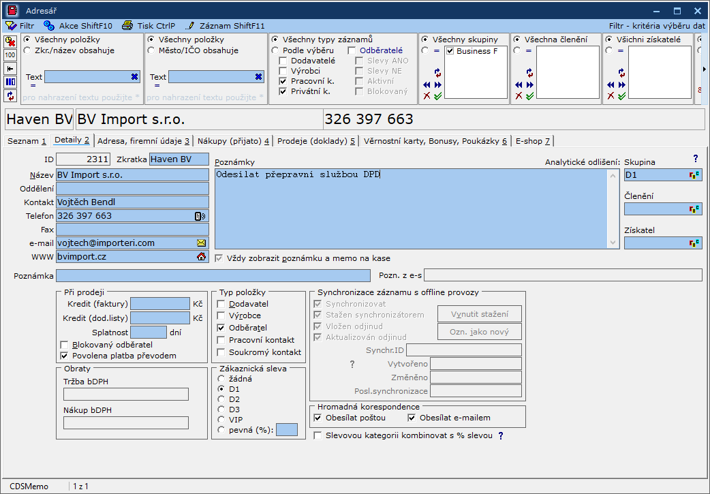Check 'Slevovou kategorii kombinovat s % slevou'

click(x=318, y=435)
